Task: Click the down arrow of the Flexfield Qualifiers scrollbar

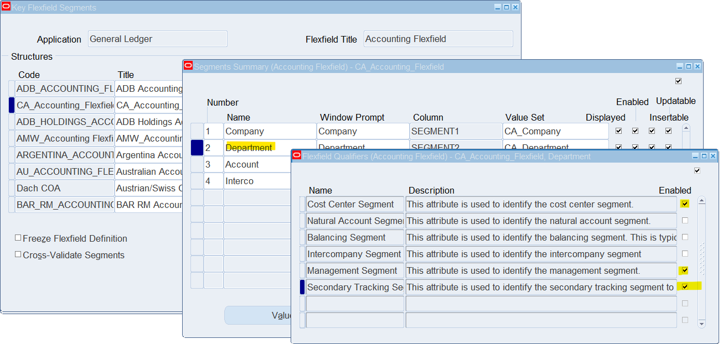Action: [x=702, y=324]
